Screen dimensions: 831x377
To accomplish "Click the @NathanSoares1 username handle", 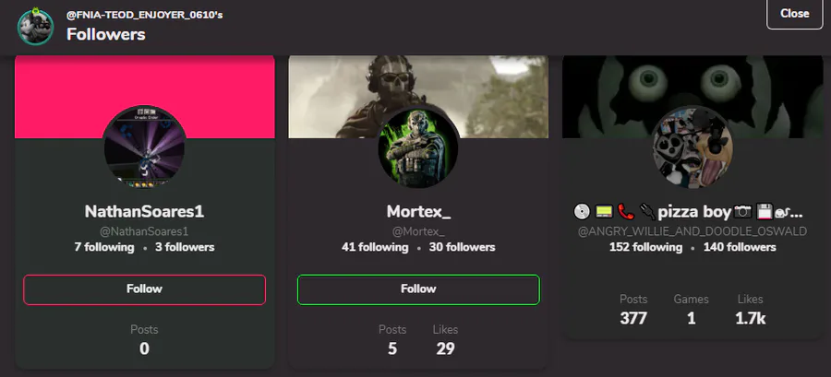I will tap(144, 231).
